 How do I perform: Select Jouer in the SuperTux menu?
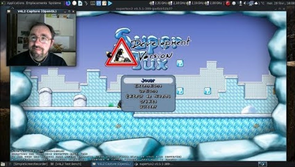pos(148,81)
